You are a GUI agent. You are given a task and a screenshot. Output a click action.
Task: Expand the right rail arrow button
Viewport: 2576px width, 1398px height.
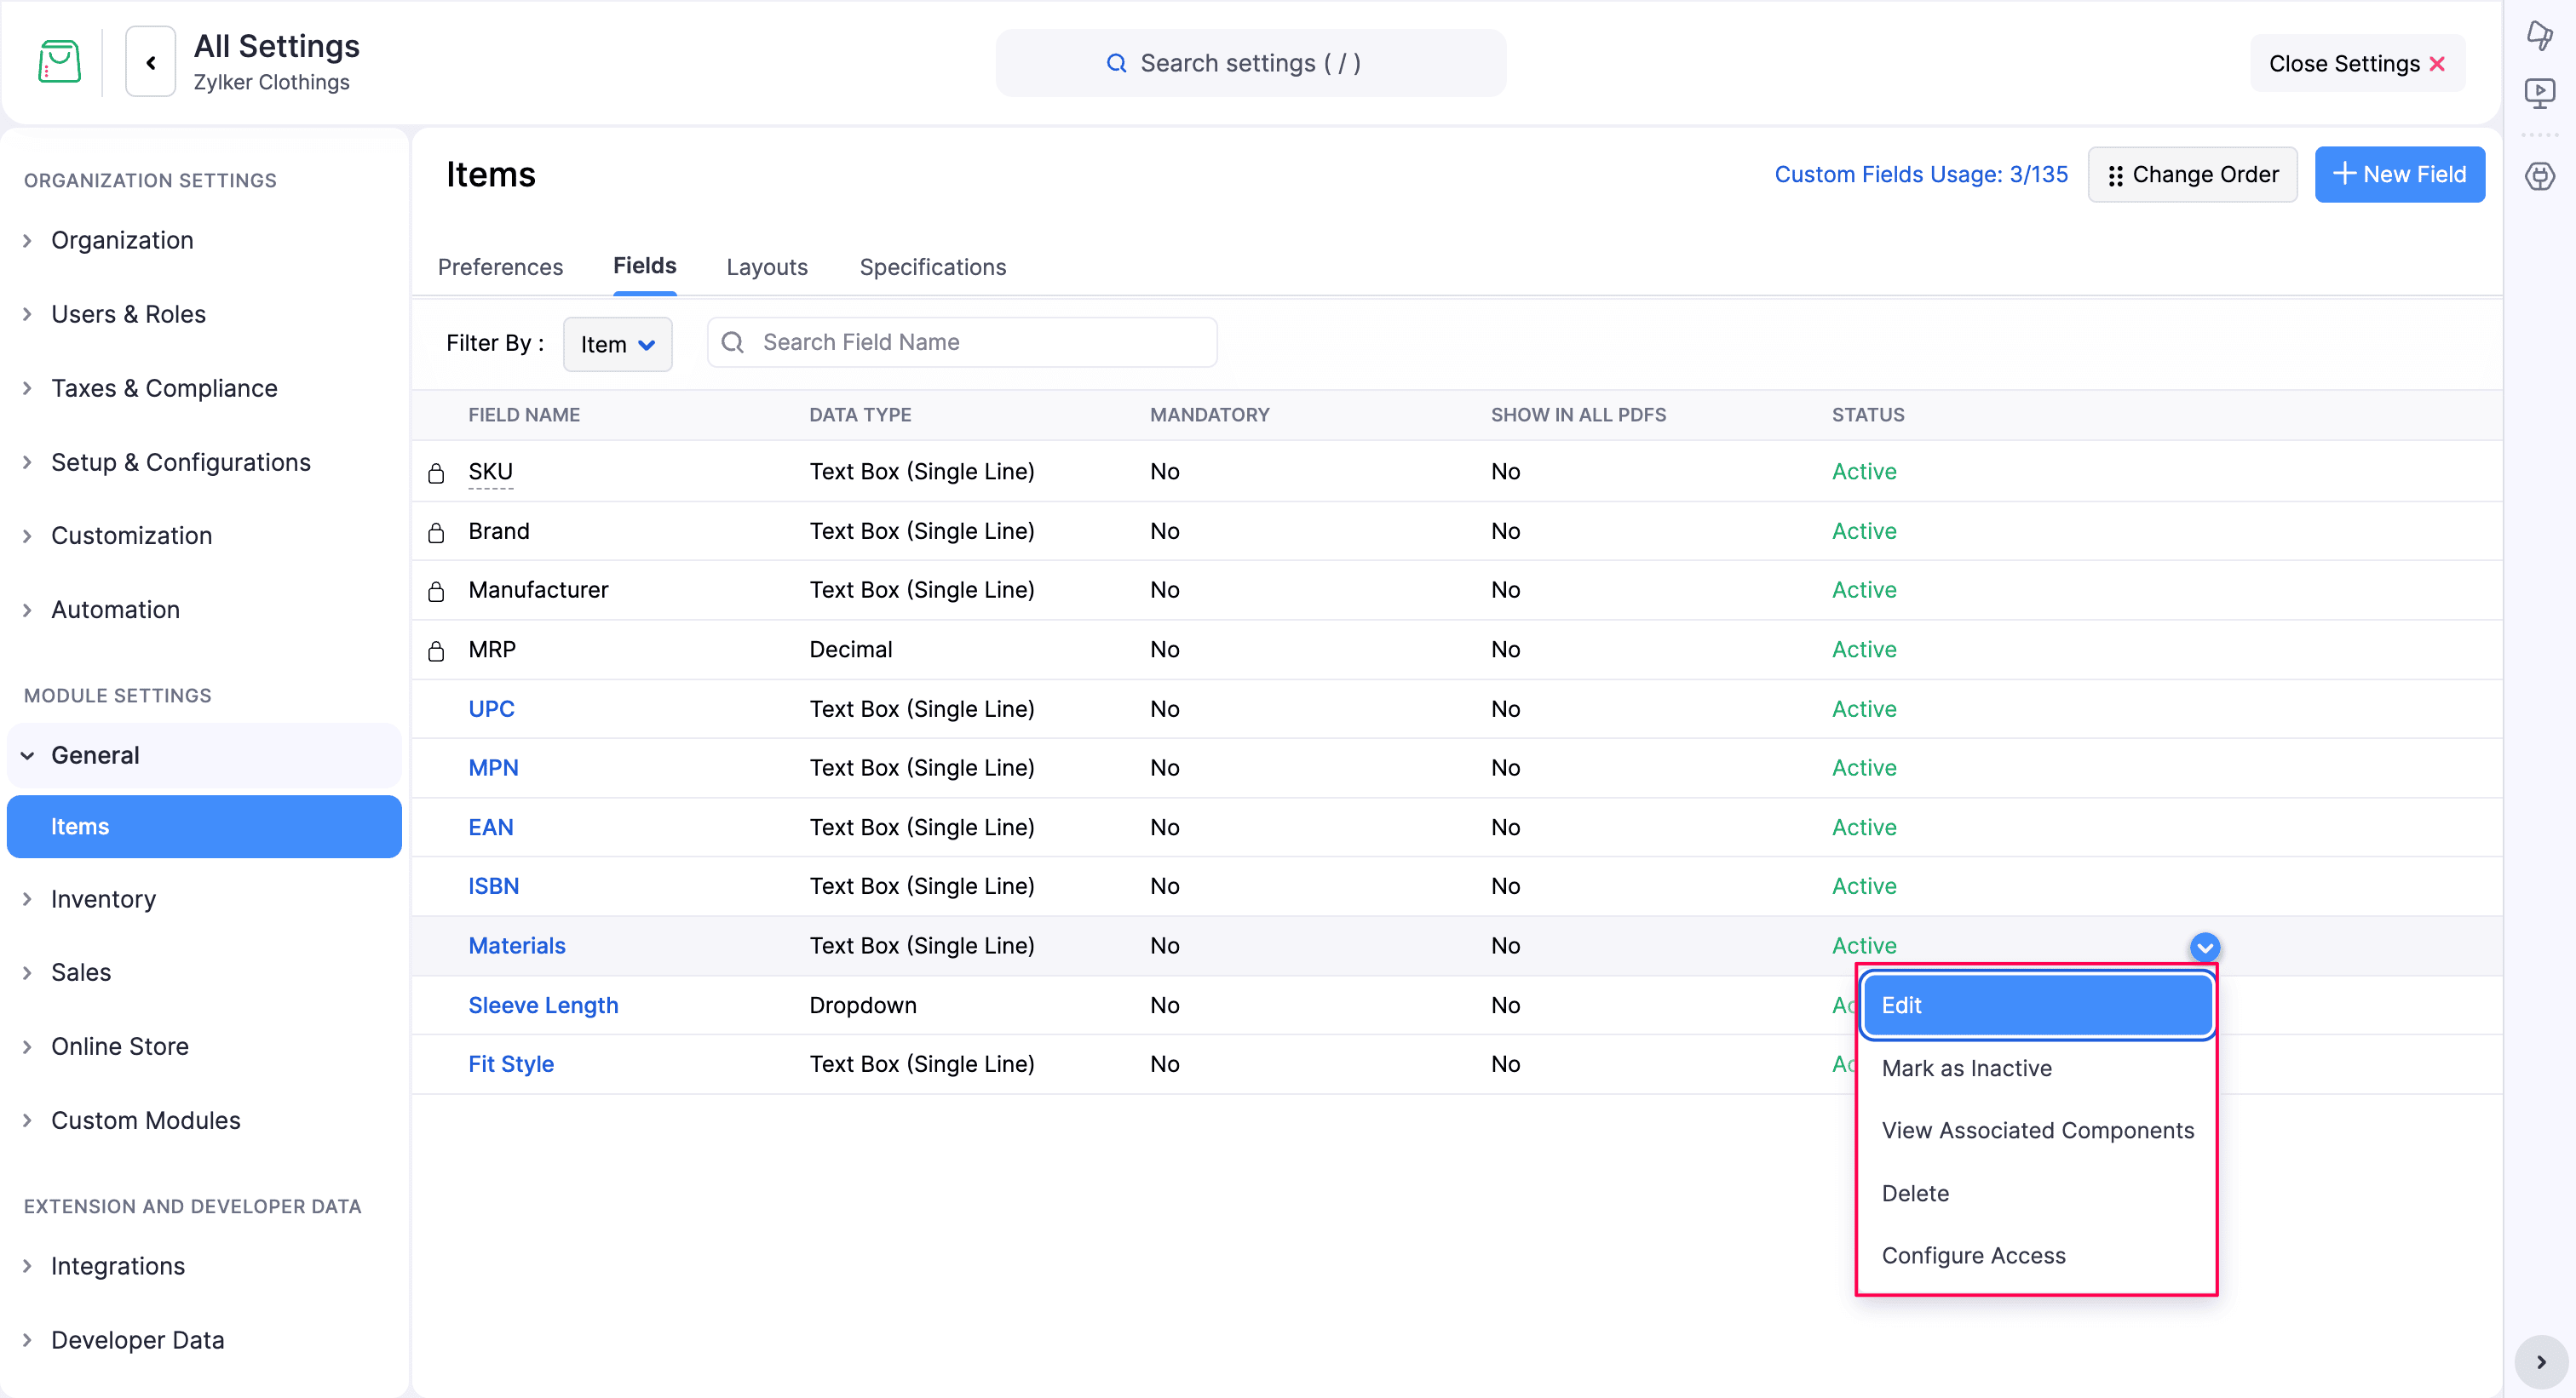2540,1361
